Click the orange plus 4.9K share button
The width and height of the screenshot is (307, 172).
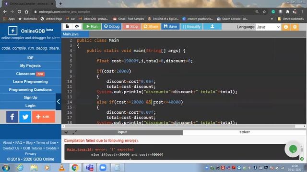44,117
